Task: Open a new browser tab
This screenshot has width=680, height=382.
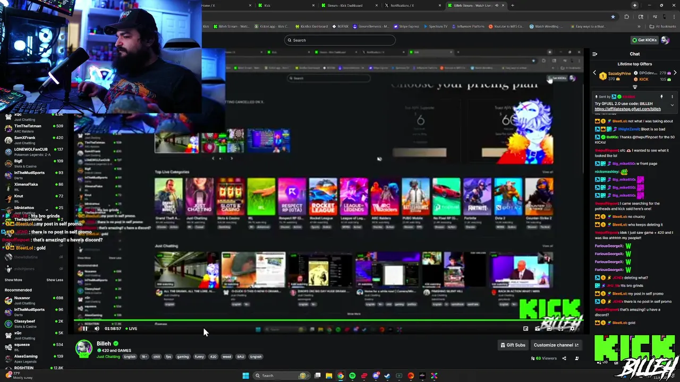Action: 512,5
